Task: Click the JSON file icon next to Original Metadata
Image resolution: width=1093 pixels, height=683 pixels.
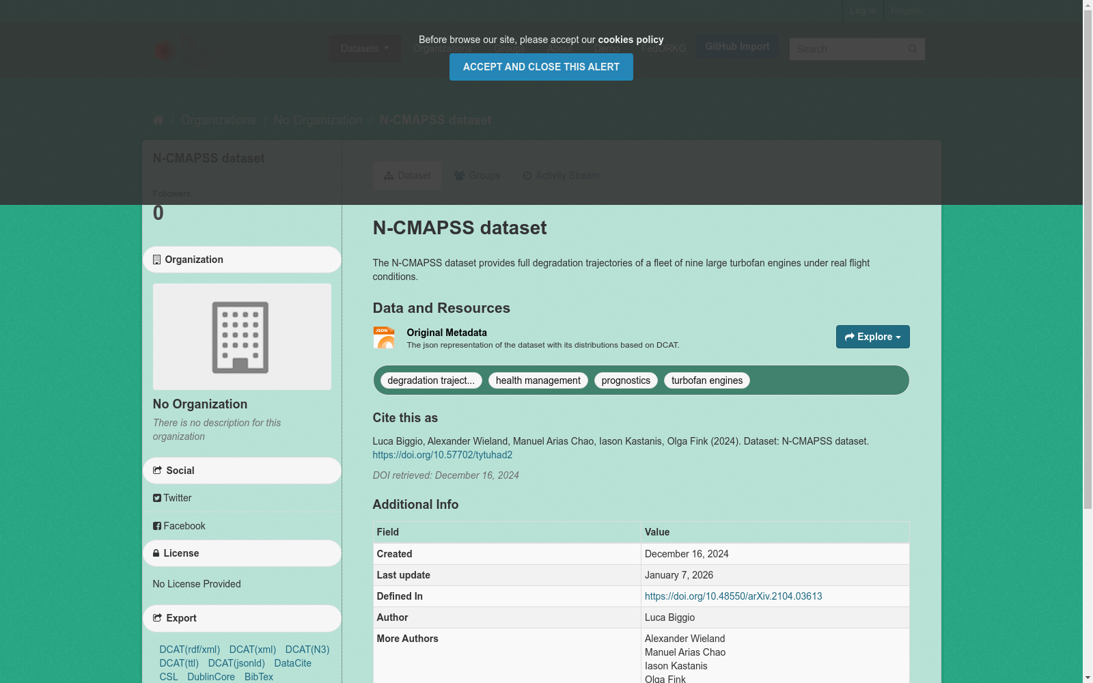Action: point(384,337)
